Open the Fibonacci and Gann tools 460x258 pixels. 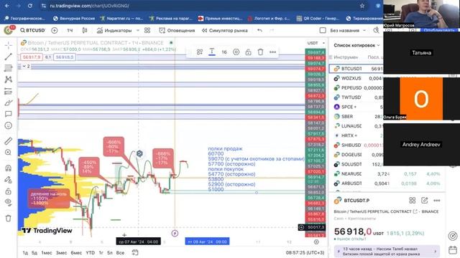click(x=8, y=68)
